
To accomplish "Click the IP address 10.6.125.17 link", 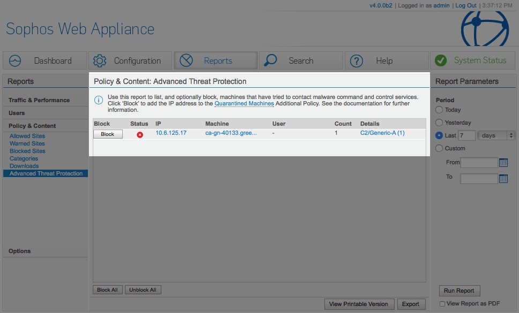I will click(171, 133).
